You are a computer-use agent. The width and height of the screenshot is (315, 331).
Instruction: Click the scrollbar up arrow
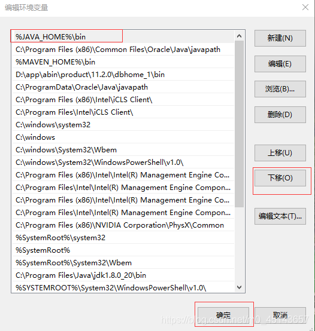pos(240,36)
